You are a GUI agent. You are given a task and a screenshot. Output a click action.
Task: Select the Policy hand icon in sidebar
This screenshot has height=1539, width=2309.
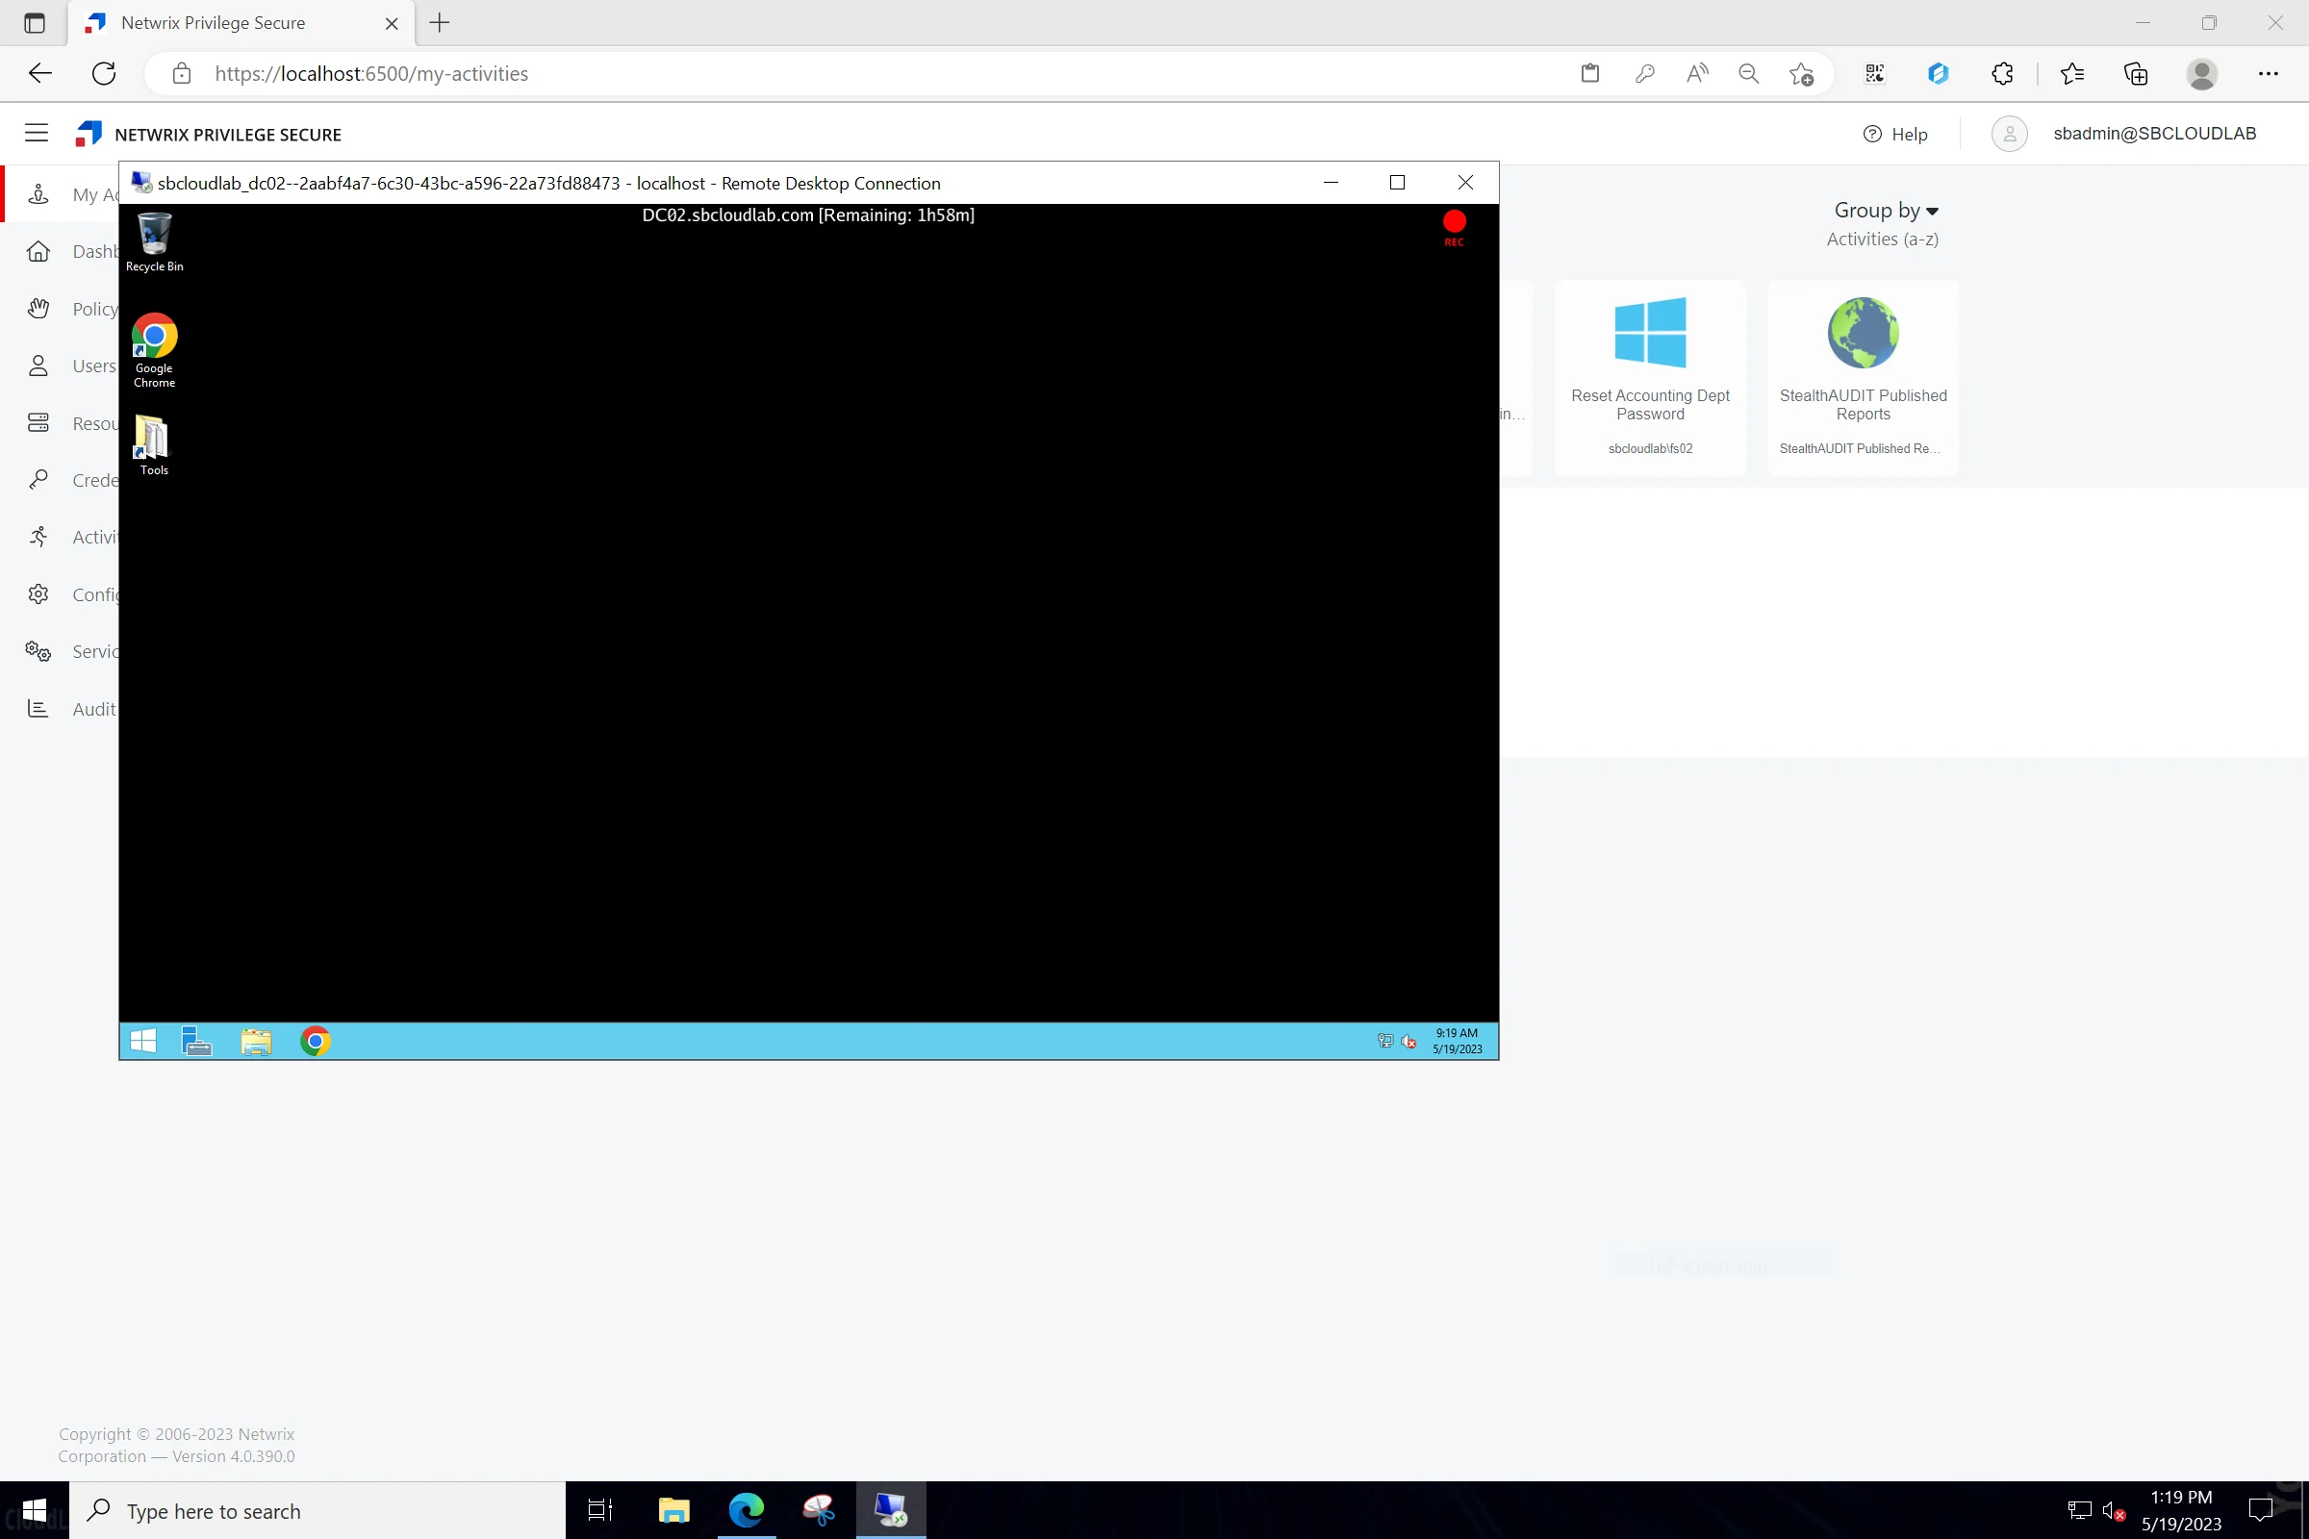[38, 308]
